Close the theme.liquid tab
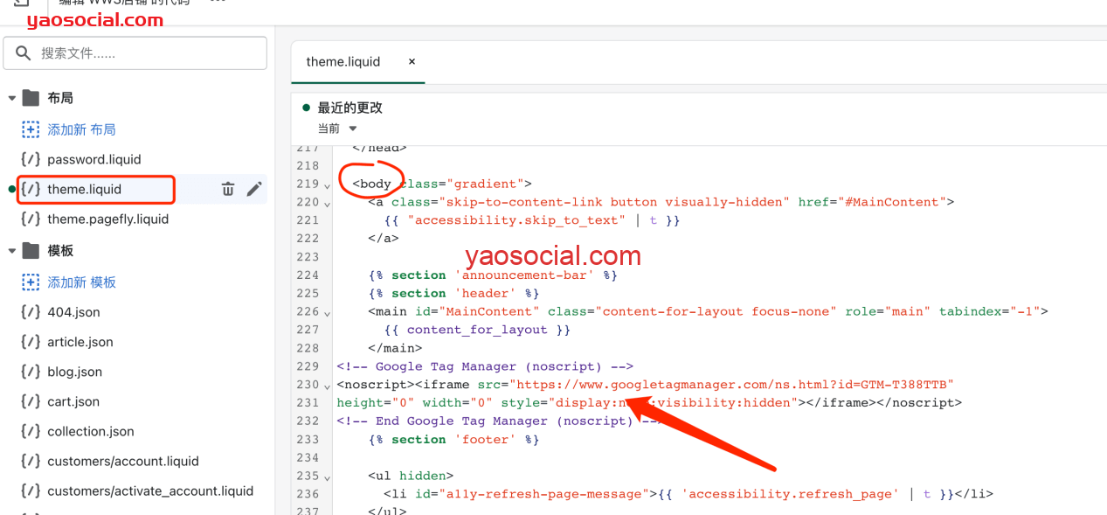This screenshot has height=515, width=1107. (412, 62)
